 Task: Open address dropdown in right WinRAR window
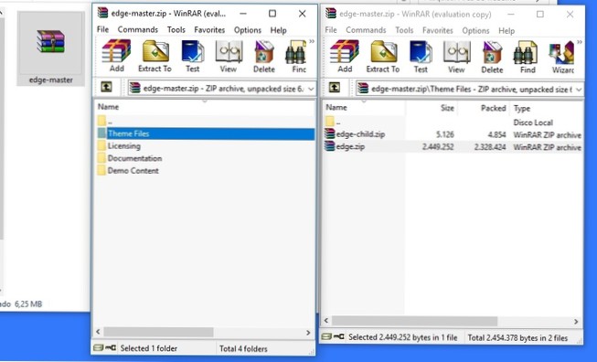579,90
